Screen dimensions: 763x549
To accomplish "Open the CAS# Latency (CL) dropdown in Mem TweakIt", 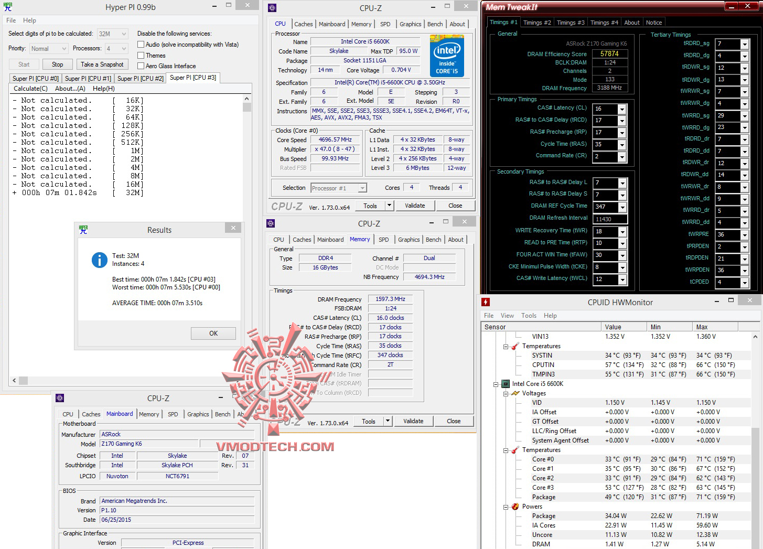I will point(622,109).
